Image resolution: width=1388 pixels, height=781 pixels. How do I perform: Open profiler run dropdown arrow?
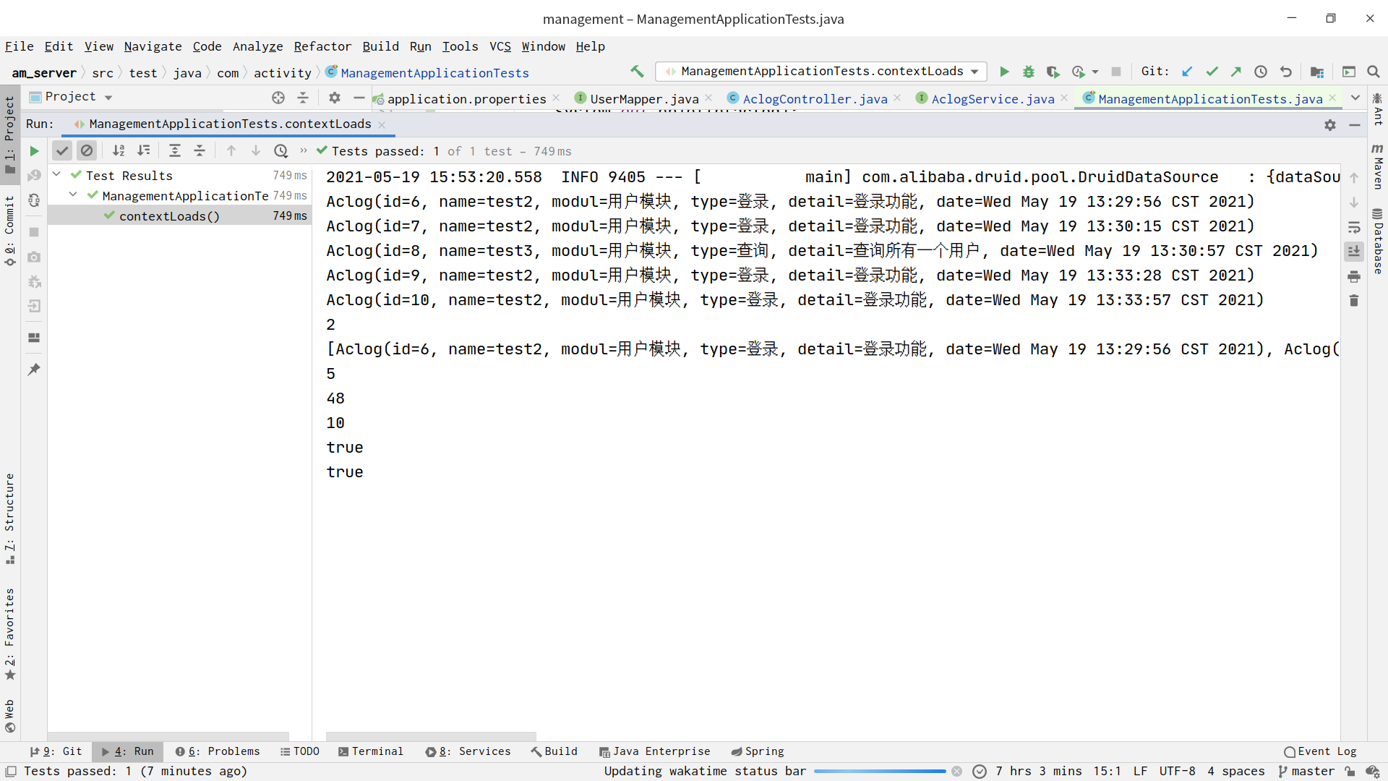coord(1095,72)
